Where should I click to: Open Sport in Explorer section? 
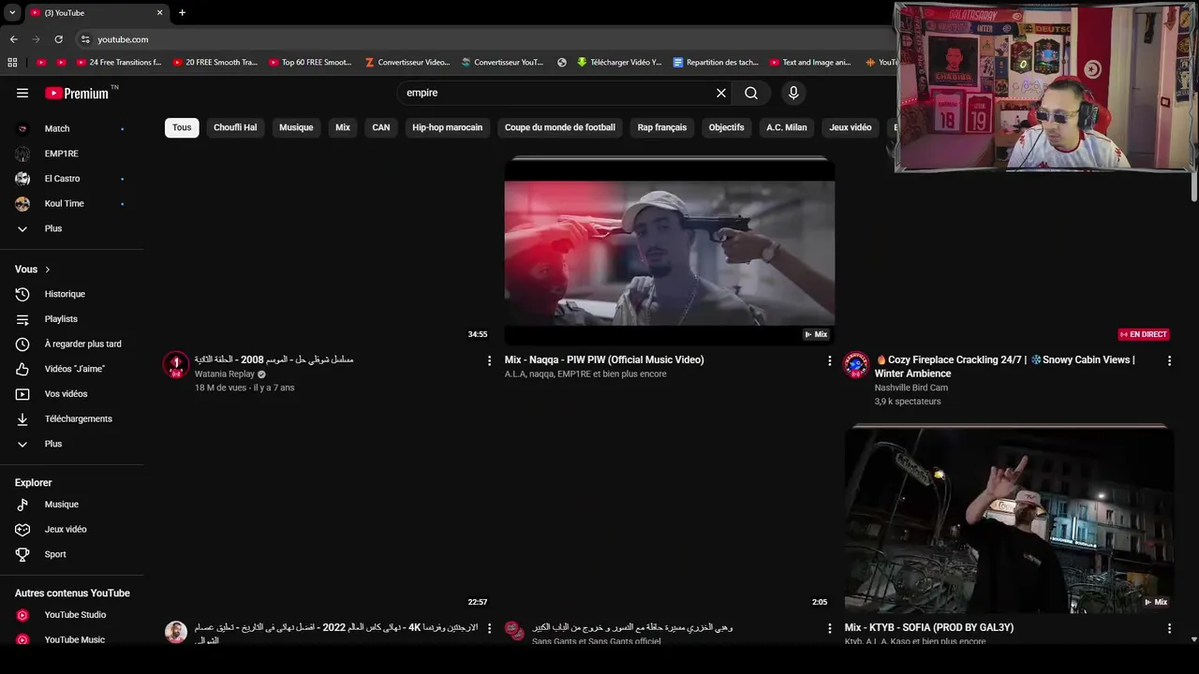72,554
